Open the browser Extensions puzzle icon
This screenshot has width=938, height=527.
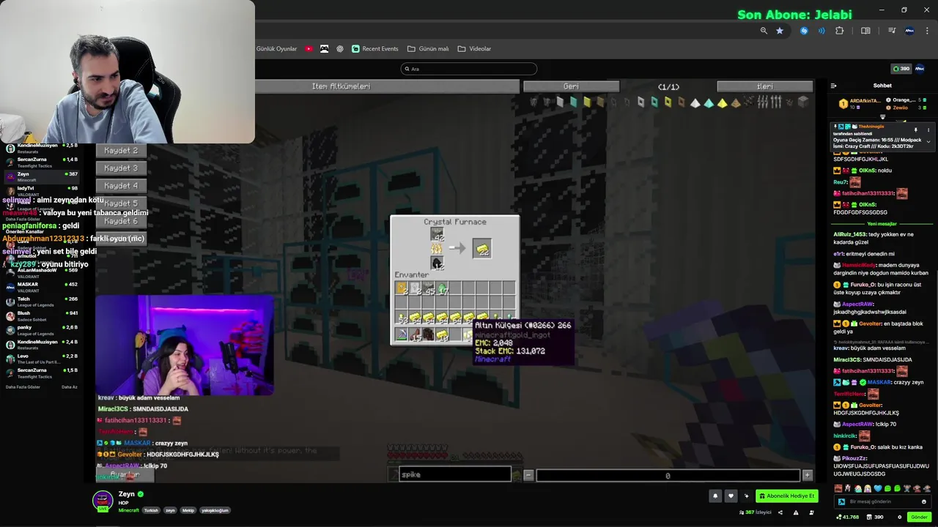point(840,31)
